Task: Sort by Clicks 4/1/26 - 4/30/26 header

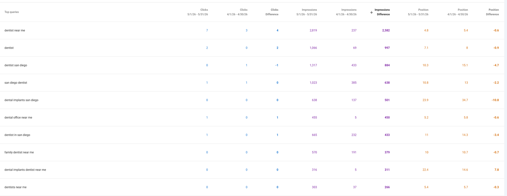Action: coord(237,12)
